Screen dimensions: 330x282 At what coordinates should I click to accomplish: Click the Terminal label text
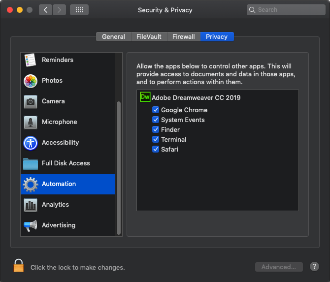coord(174,140)
